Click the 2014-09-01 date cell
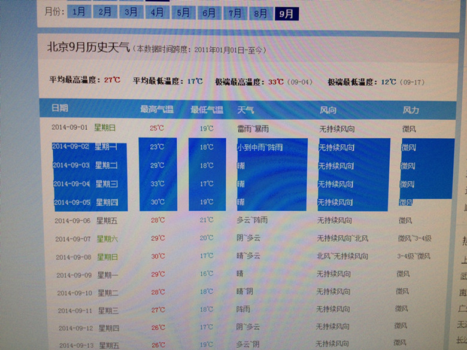This screenshot has height=350, width=467. [69, 127]
